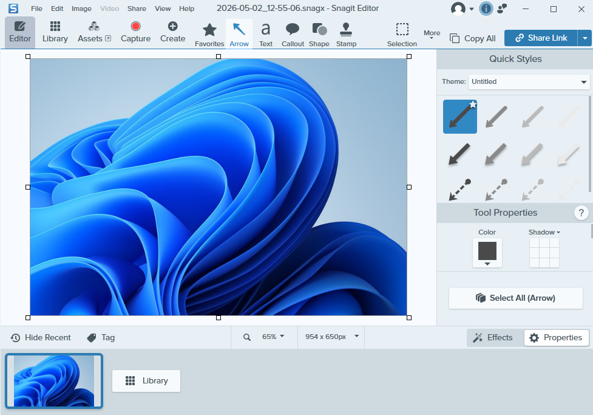
Task: Open the account dropdown arrow
Action: click(472, 9)
